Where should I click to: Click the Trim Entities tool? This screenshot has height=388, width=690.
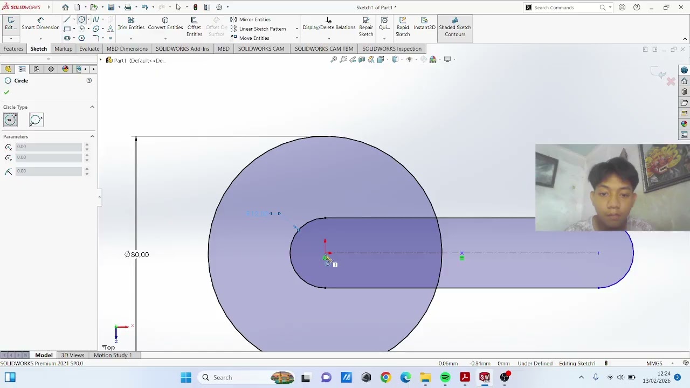point(131,24)
